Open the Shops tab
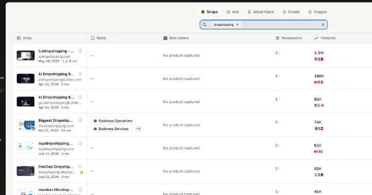Screen dimensions: 372x195 pos(209,12)
